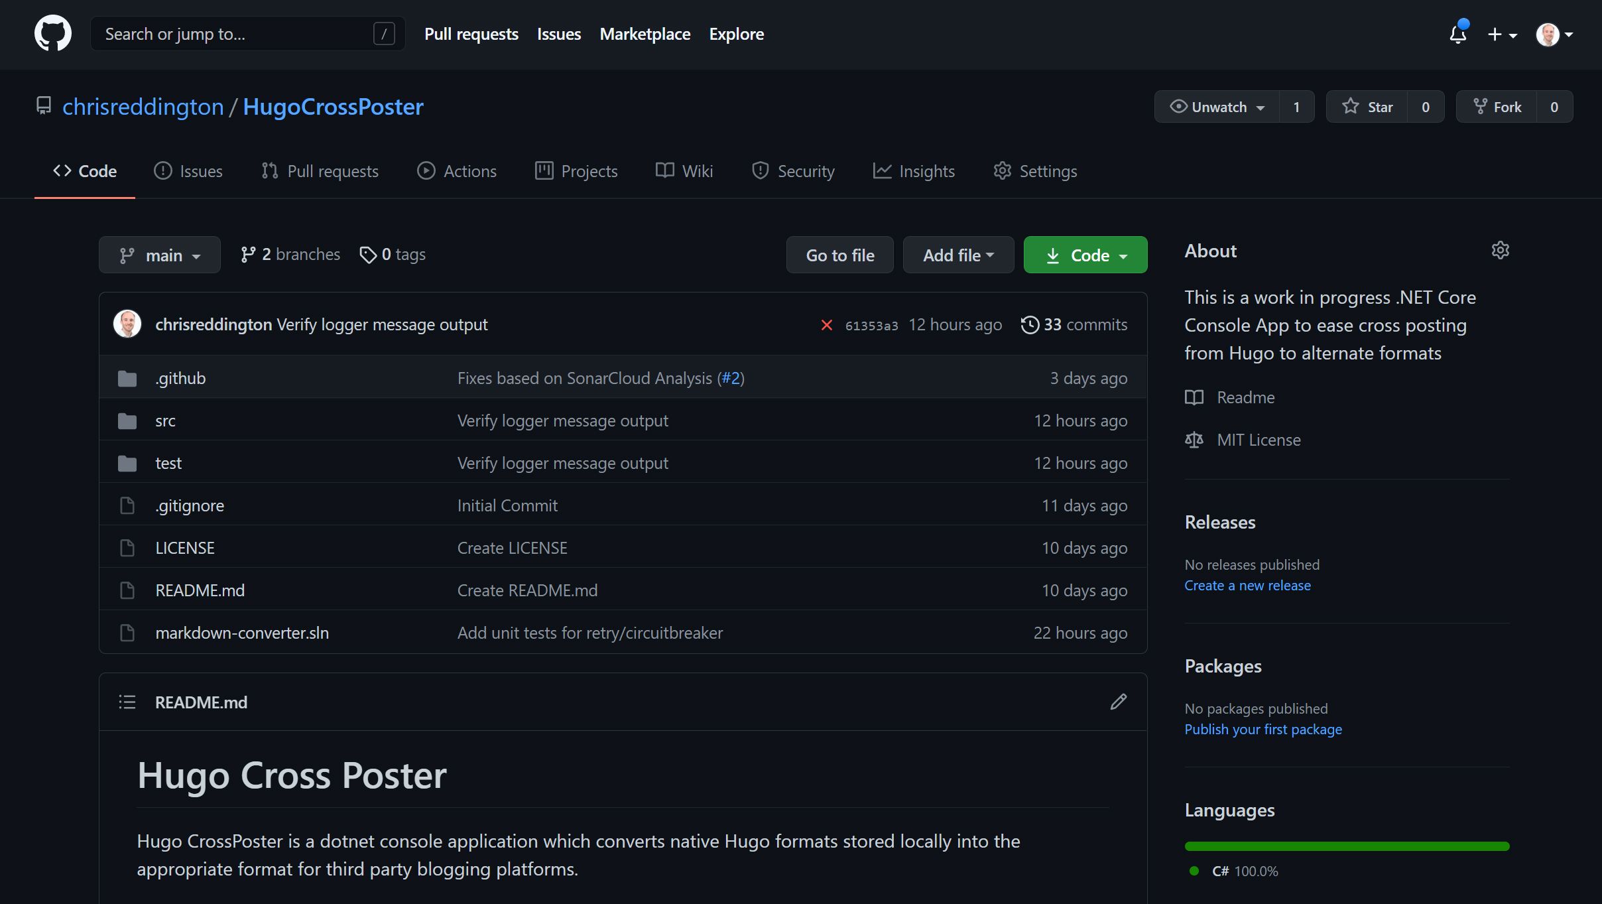Image resolution: width=1602 pixels, height=904 pixels.
Task: Expand the main branch dropdown
Action: coord(158,254)
